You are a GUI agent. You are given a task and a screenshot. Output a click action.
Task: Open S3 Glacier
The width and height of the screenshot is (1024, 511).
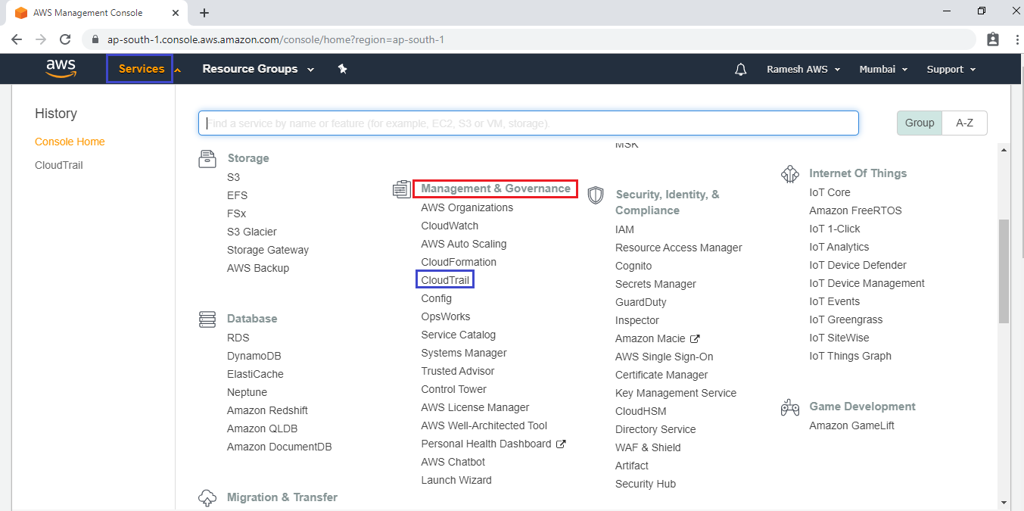tap(252, 232)
